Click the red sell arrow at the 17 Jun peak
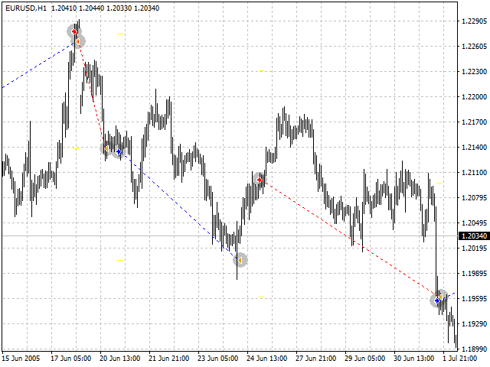 [x=74, y=31]
